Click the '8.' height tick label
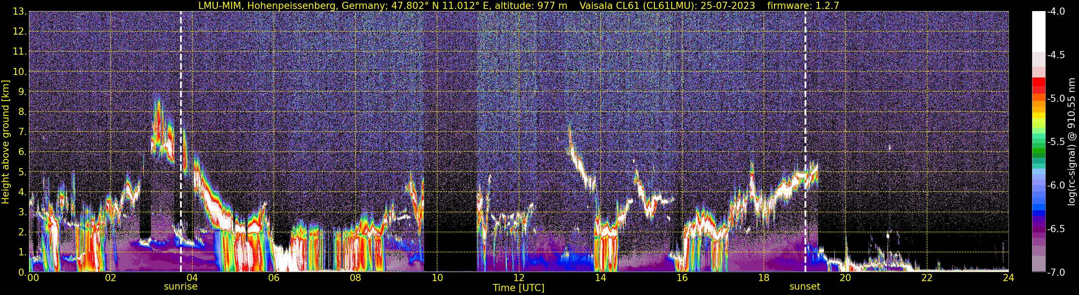 22,112
